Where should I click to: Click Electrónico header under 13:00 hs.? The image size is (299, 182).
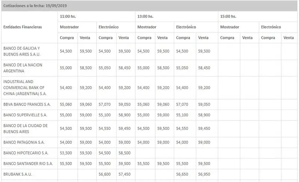pos(186,27)
